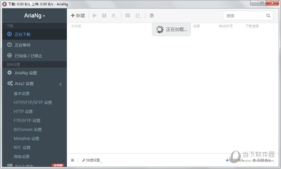Click the upload speed 0.00 B/s indicator
The width and height of the screenshot is (281, 169).
coord(262,160)
